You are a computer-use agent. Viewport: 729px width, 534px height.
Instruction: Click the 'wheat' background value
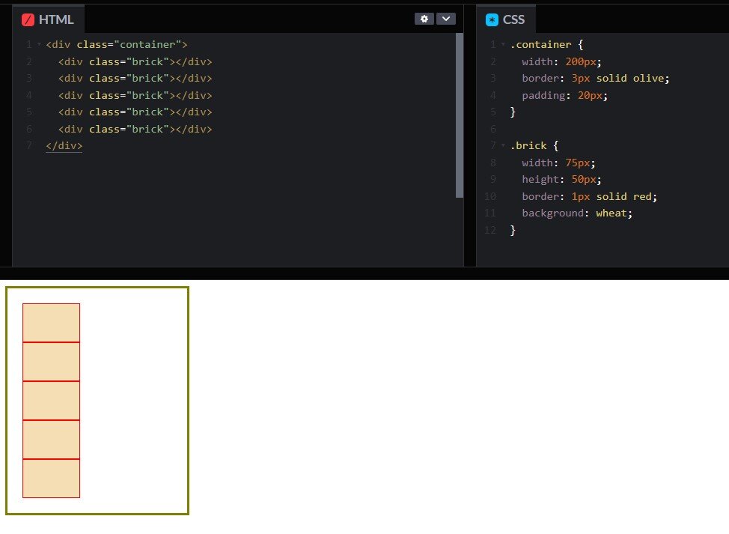(611, 213)
